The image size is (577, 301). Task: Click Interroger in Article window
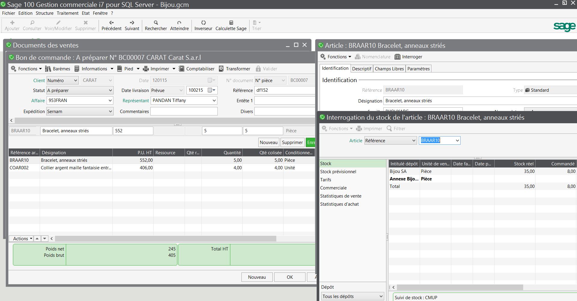click(x=408, y=57)
